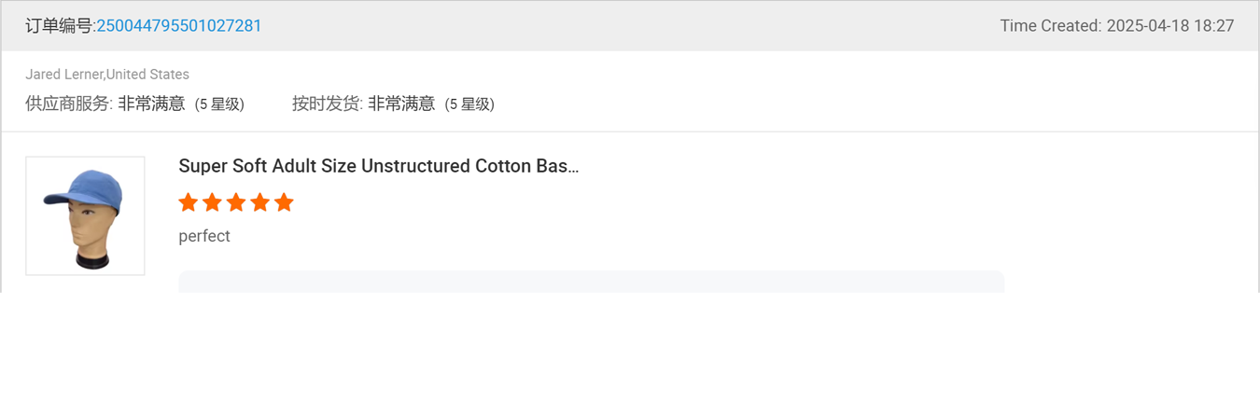
Task: Click the second orange rating star
Action: [212, 202]
